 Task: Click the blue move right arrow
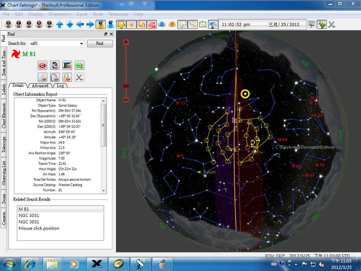[x=90, y=24]
